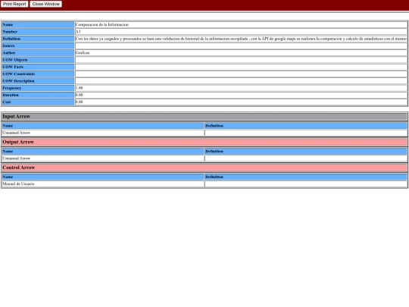
Task: Click 'Manual de Usuario' control arrow row
Action: (x=103, y=184)
